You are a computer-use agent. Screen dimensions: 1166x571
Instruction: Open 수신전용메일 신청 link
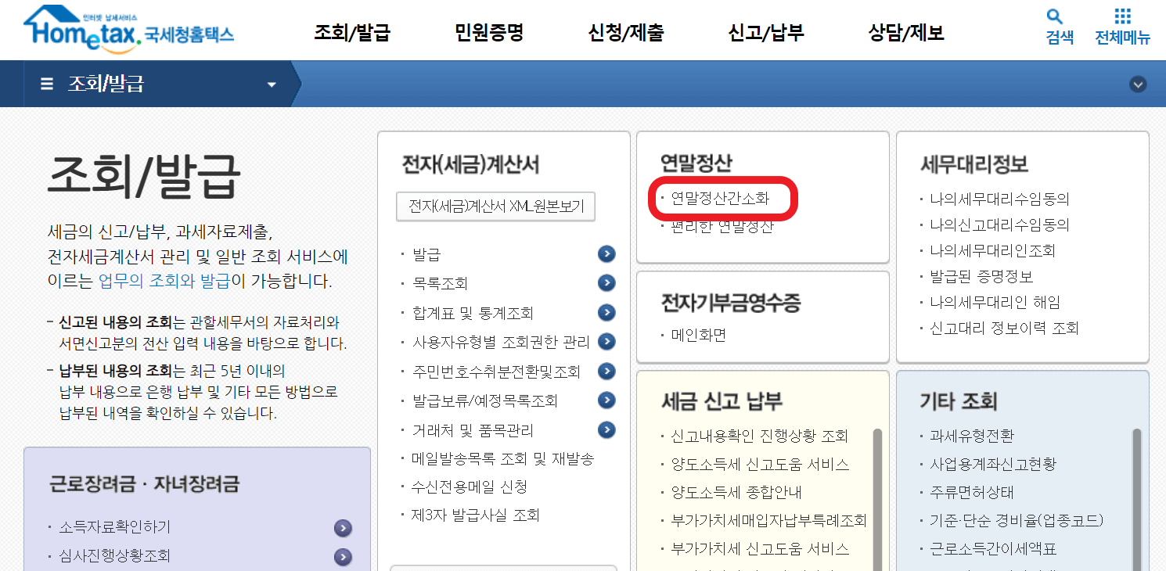click(470, 487)
